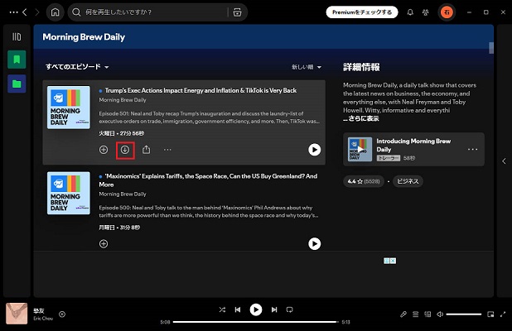Open the play queue icon
512x331 pixels.
415,314
